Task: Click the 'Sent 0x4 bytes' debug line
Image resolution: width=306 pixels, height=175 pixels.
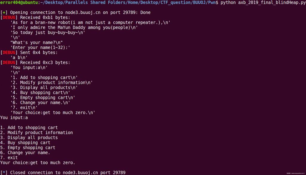Action: (x=39, y=53)
